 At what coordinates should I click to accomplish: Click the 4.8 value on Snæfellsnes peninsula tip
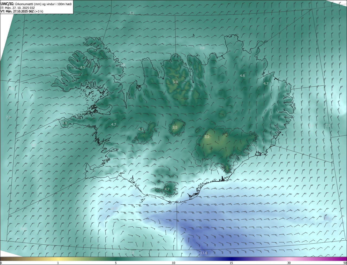pyautogui.click(x=65, y=123)
